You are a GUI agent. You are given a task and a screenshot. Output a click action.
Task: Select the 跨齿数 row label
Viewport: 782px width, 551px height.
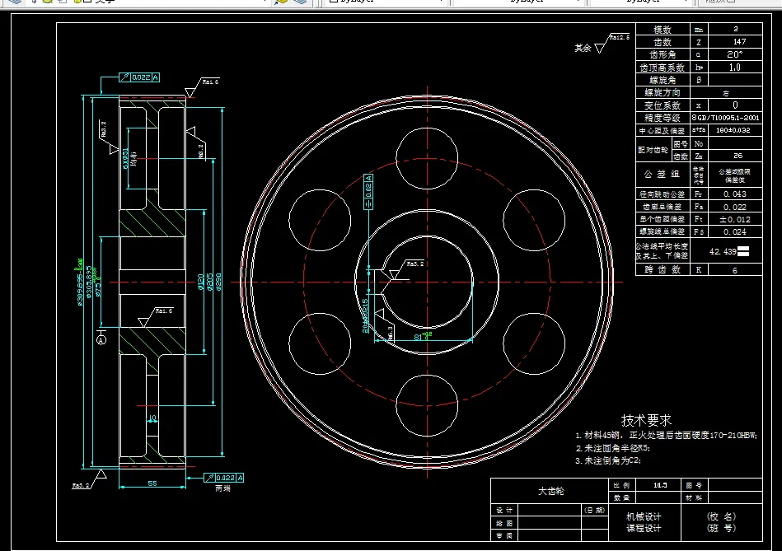(663, 270)
